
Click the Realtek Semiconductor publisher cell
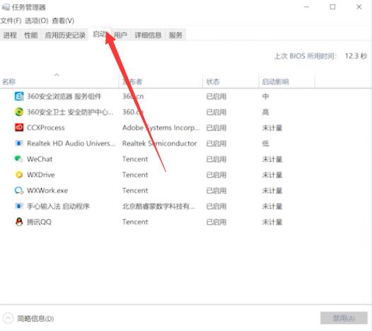pyautogui.click(x=159, y=144)
